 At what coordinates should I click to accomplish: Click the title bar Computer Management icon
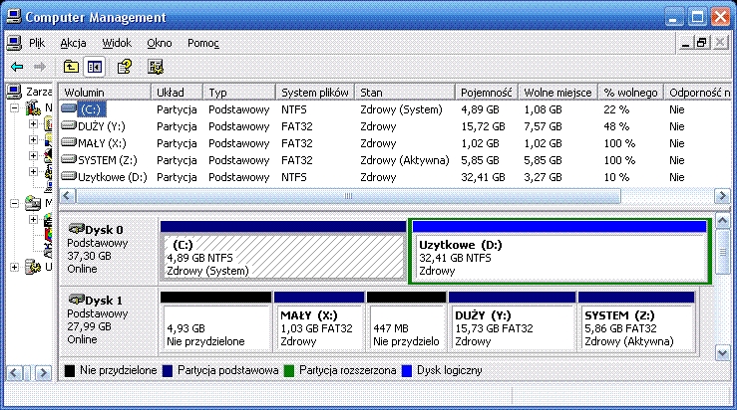(14, 17)
